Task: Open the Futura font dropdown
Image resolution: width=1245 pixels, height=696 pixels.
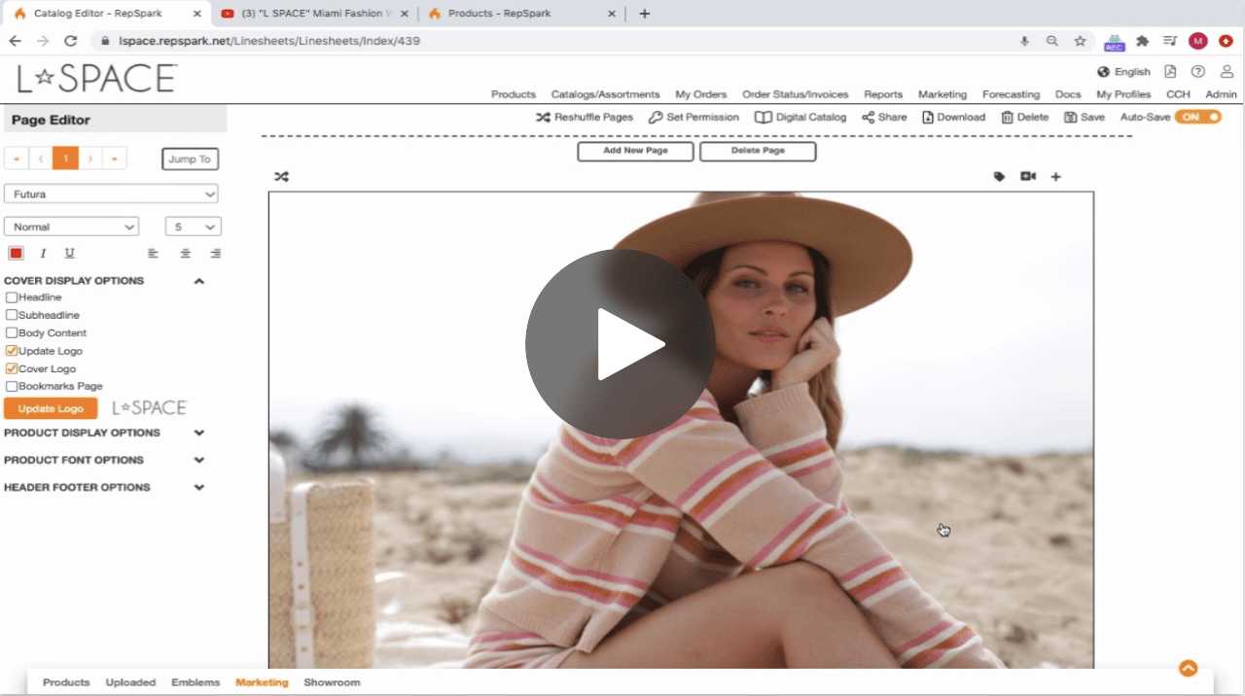Action: (111, 194)
